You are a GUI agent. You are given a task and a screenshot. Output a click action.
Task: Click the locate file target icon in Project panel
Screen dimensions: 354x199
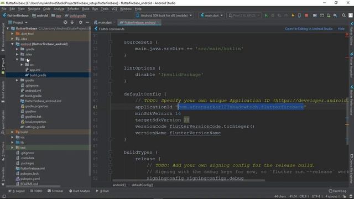click(x=65, y=22)
